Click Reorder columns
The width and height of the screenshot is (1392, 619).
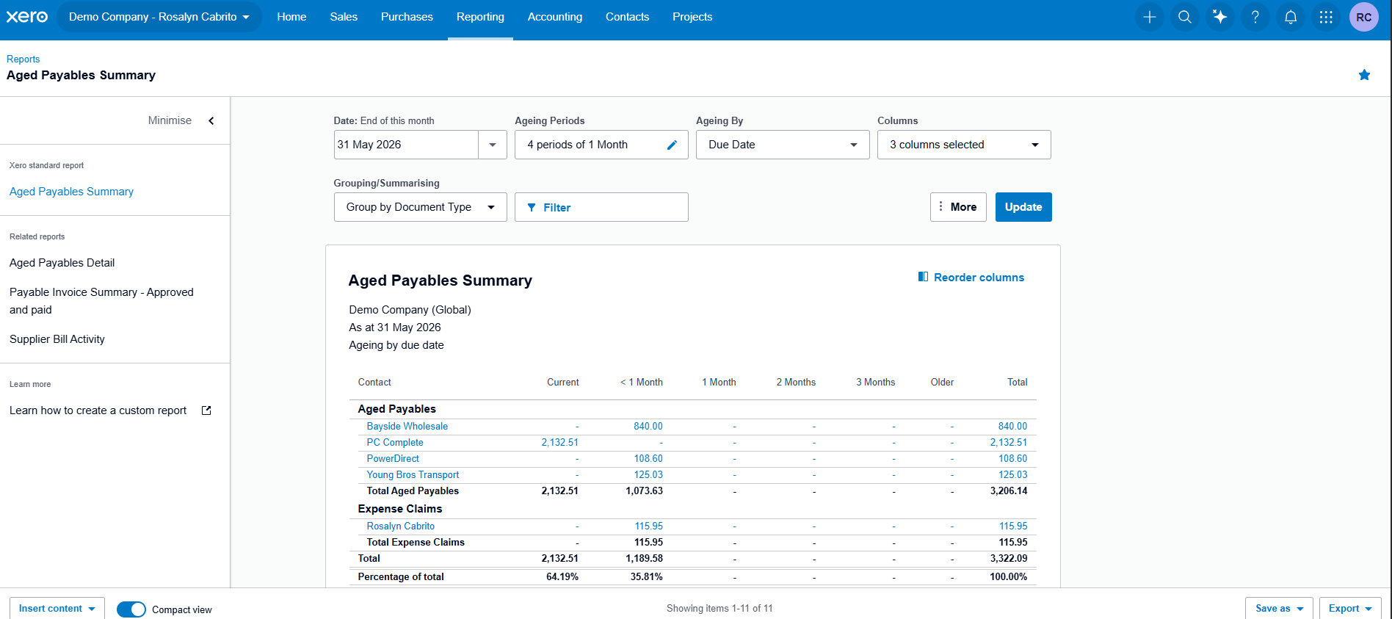tap(971, 278)
